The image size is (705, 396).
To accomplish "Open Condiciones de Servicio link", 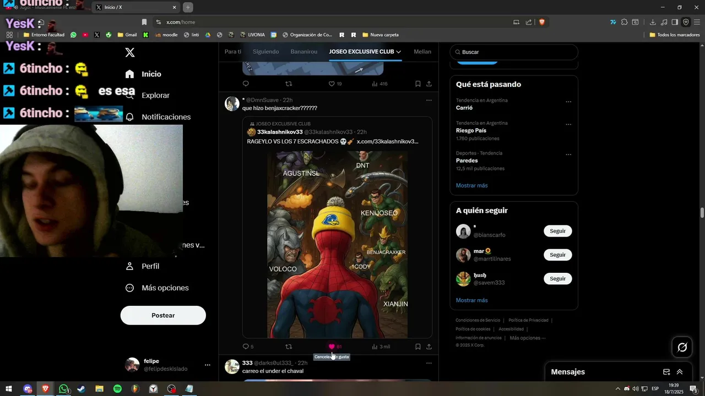I will click(x=478, y=320).
